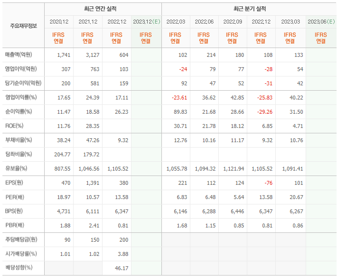
Task: Select negative net income -31
Action: click(x=268, y=83)
